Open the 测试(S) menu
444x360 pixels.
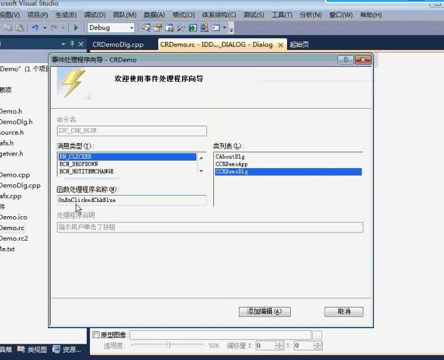[x=254, y=15]
